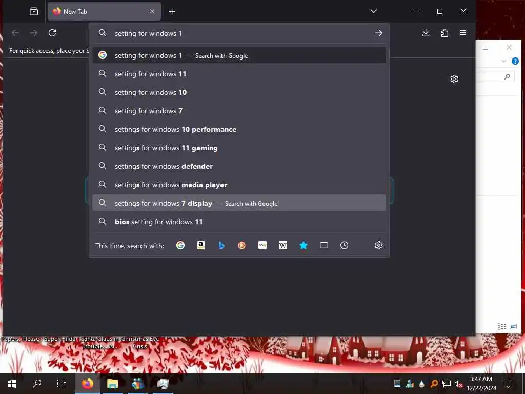This screenshot has width=525, height=394.
Task: Go forward one page in Firefox
Action: (34, 33)
